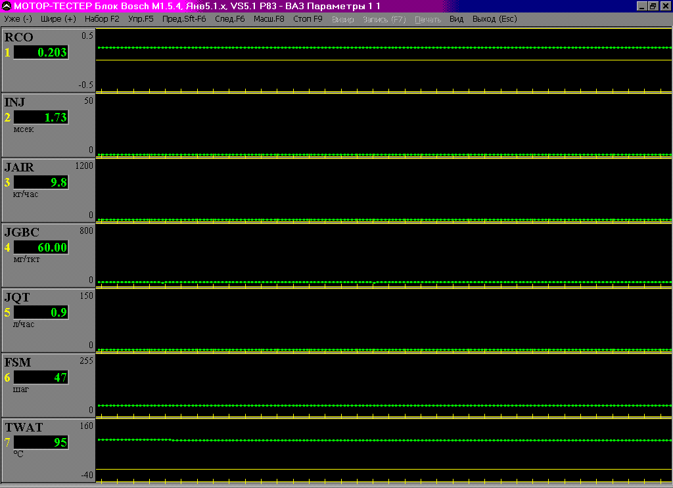Select the JGBC parameter label
This screenshot has width=673, height=488.
[22, 233]
